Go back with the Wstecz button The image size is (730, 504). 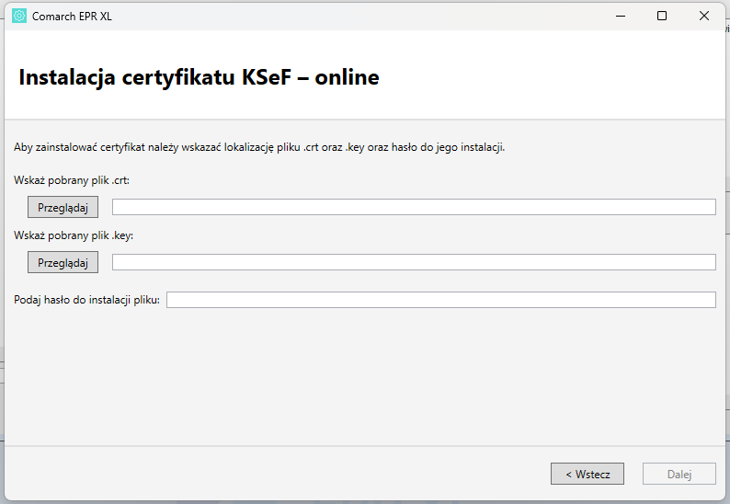(587, 474)
